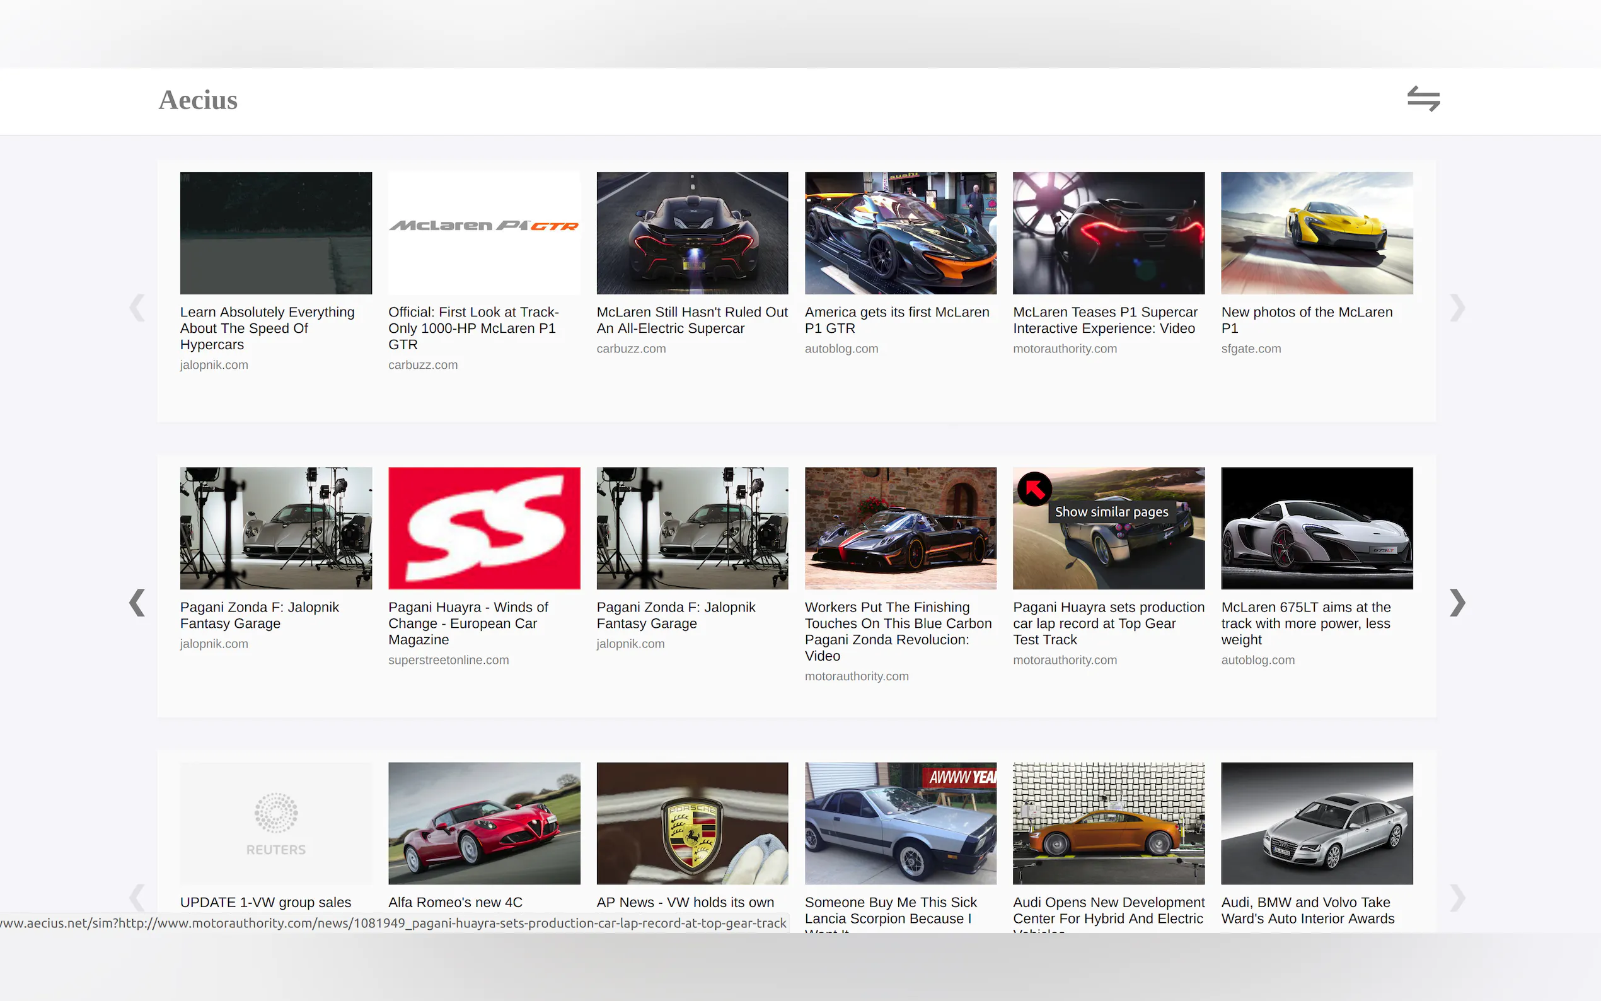
Task: Open 'AP News - VW holds its own' title
Action: [685, 903]
